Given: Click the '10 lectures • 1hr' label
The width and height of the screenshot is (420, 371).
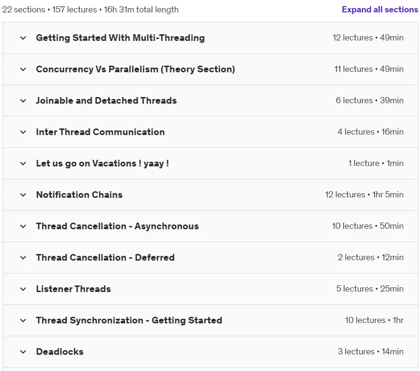Looking at the screenshot, I should click(374, 320).
